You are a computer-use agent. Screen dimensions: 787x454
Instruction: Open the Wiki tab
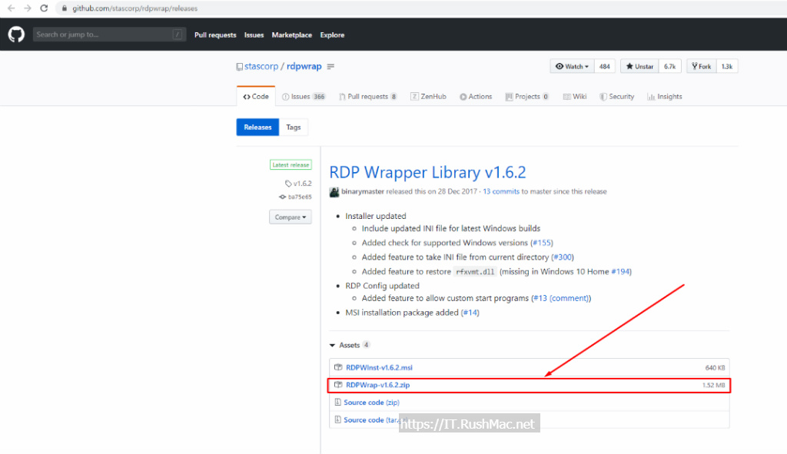coord(575,97)
